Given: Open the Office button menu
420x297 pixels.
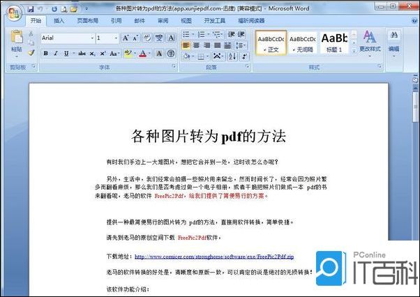Looking at the screenshot, I should click(14, 13).
